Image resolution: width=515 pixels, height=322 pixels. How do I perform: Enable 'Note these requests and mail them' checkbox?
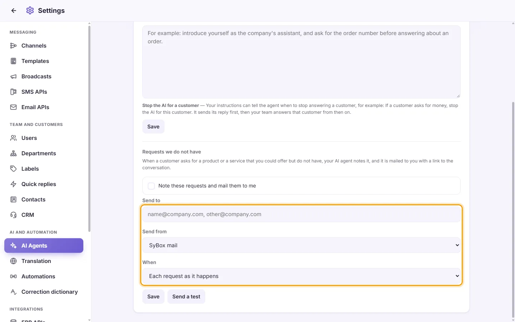point(151,186)
